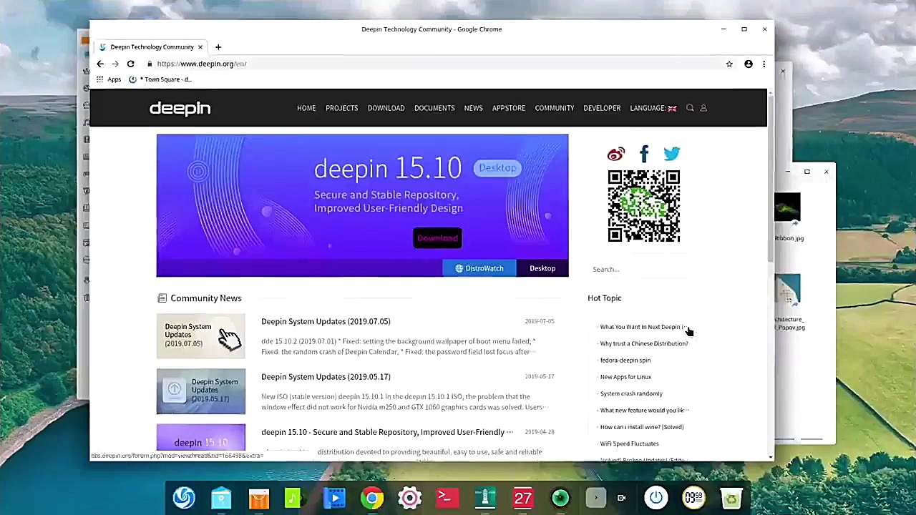
Task: Open the Community News section heading
Action: 206,298
